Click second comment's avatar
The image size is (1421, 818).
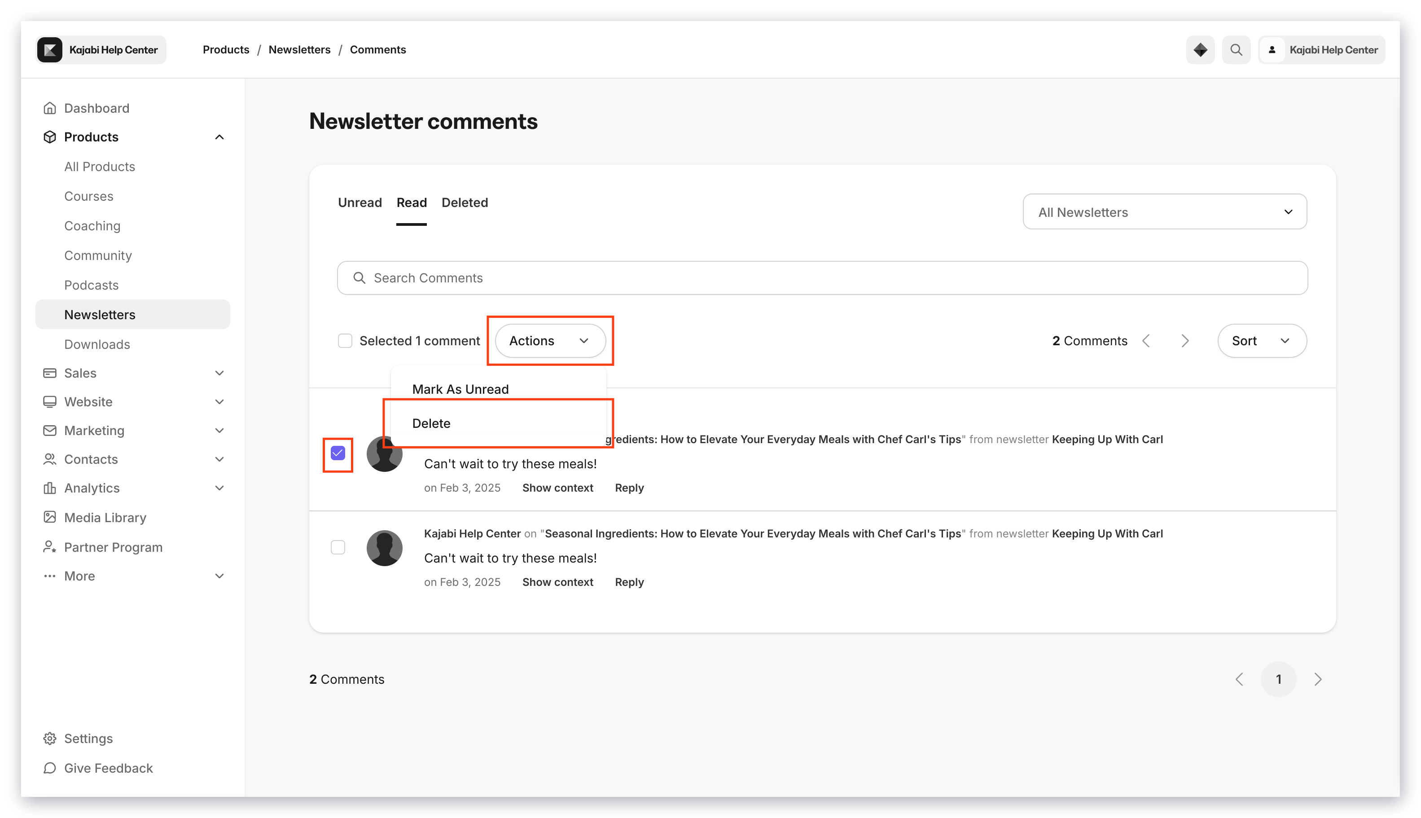pyautogui.click(x=384, y=548)
